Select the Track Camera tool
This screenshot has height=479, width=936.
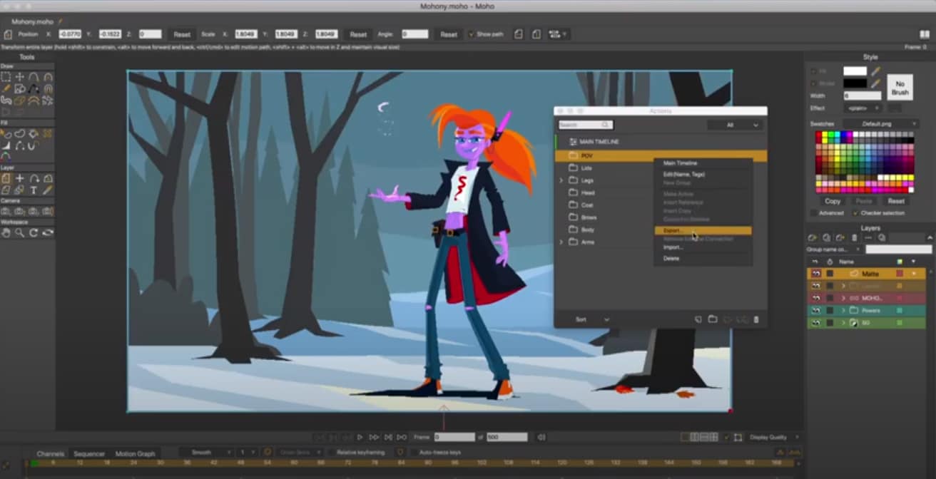(6, 211)
